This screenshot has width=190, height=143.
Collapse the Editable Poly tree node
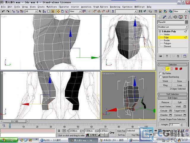coord(160,31)
